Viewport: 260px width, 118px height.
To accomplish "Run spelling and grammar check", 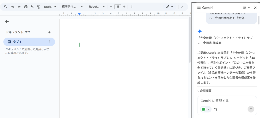I will pos(32,7).
